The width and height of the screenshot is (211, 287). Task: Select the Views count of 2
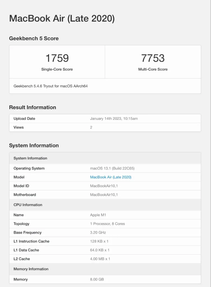point(91,128)
